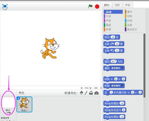The width and height of the screenshot is (149, 121).
Task: Click the blocks palette vertical scrollbar
Action: (144, 65)
